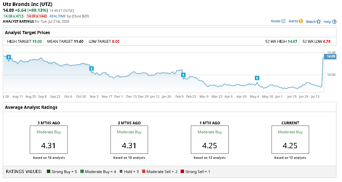Image resolution: width=342 pixels, height=182 pixels.
Task: Click the 52 WK HIGH 14.67 value
Action: (x=292, y=42)
